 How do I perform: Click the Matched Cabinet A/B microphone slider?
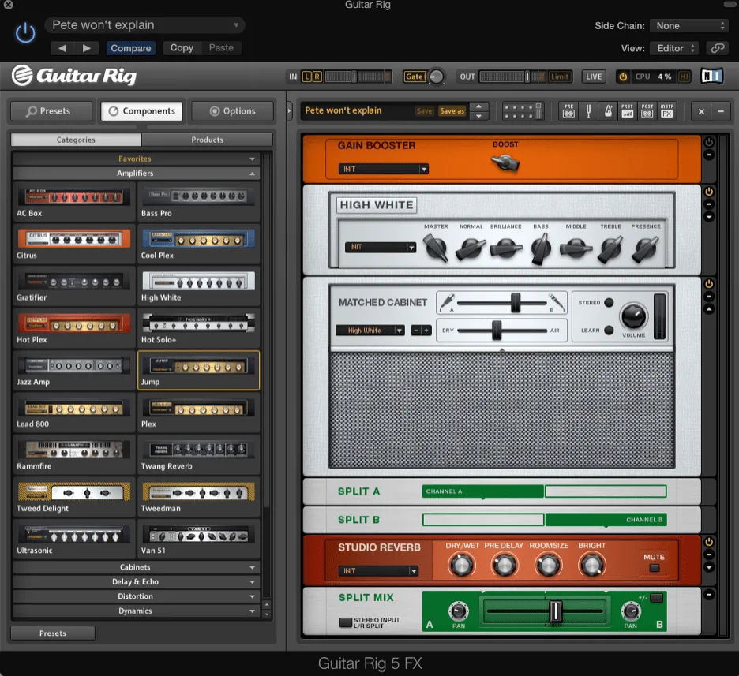(x=515, y=303)
